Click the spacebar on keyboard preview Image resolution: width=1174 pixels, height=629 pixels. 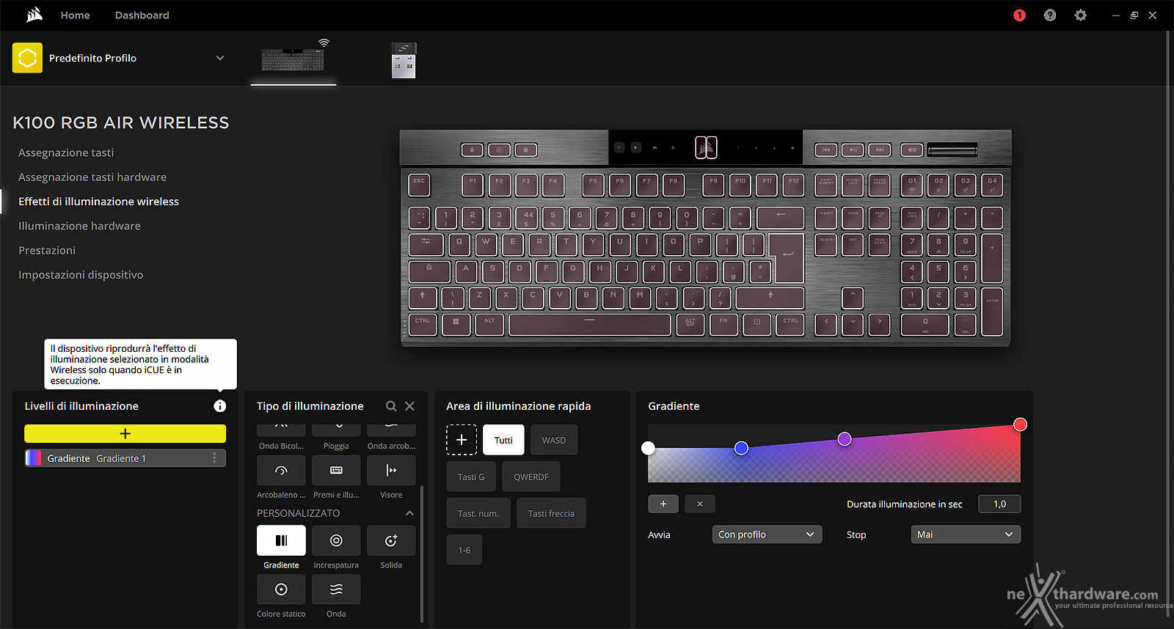(589, 324)
